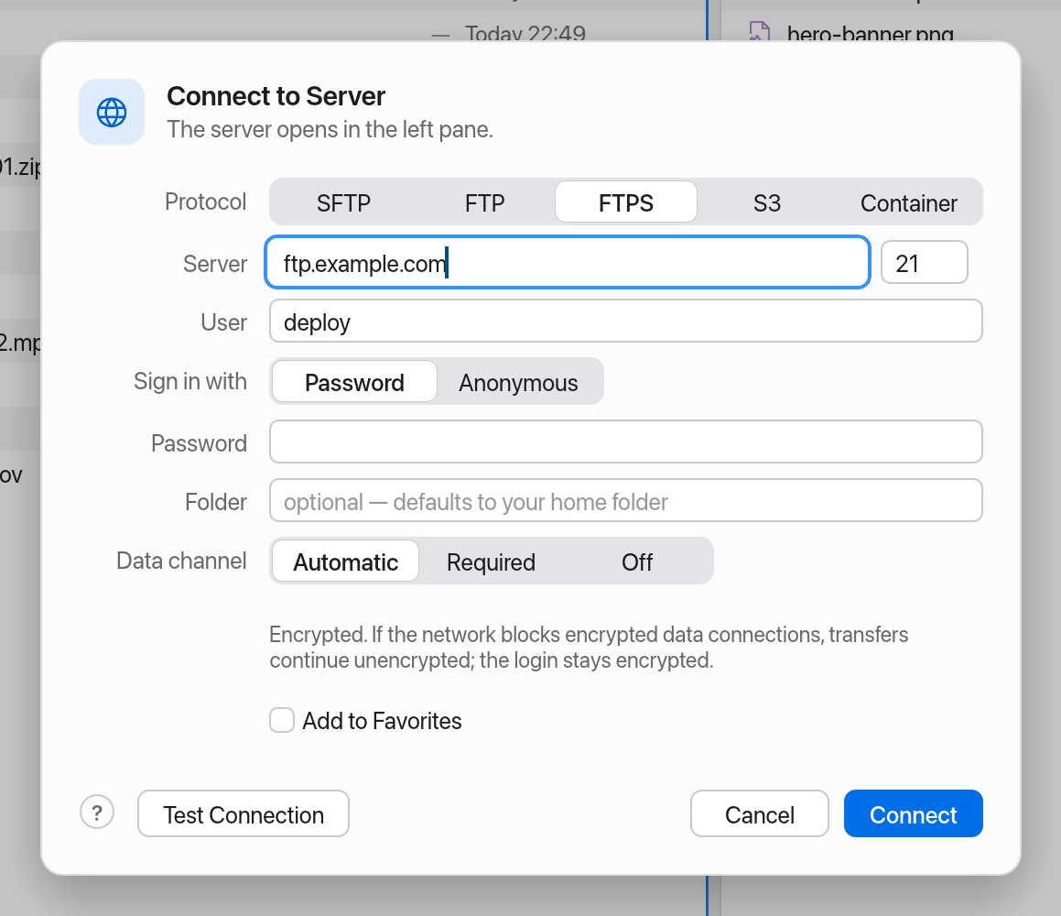Choose Password sign-in method
The width and height of the screenshot is (1061, 916).
(x=354, y=382)
